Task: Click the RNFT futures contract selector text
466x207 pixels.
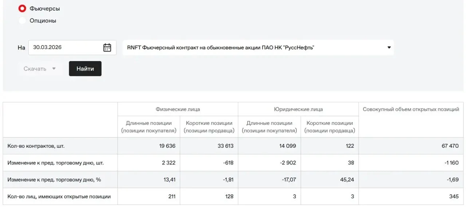Action: tap(221, 48)
